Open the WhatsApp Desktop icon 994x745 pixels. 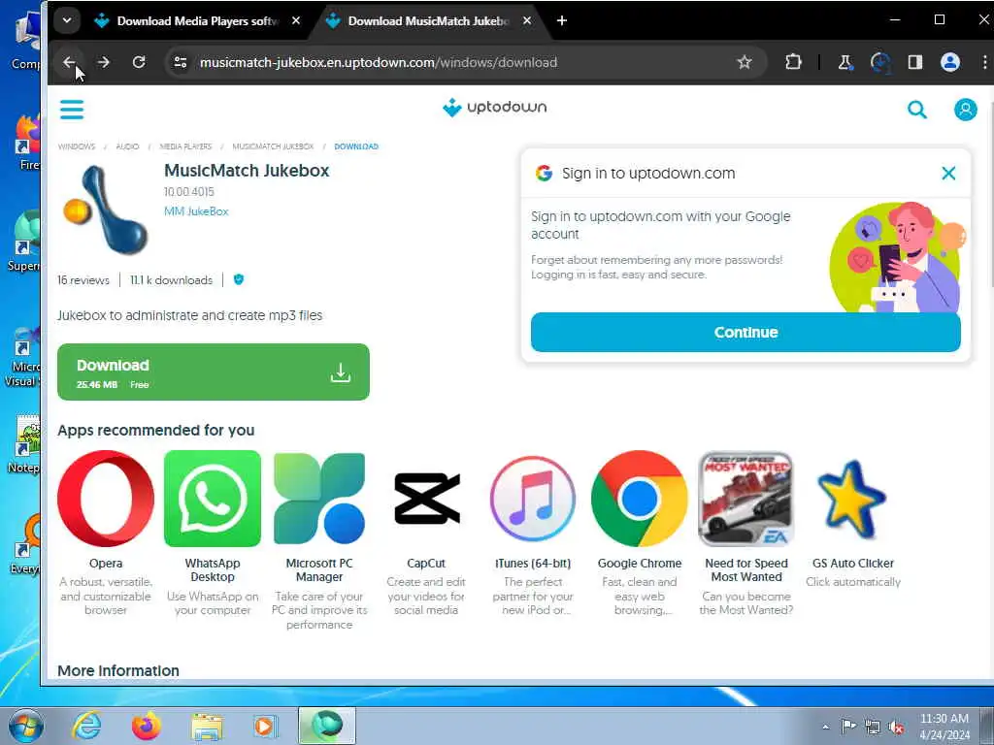pyautogui.click(x=213, y=499)
